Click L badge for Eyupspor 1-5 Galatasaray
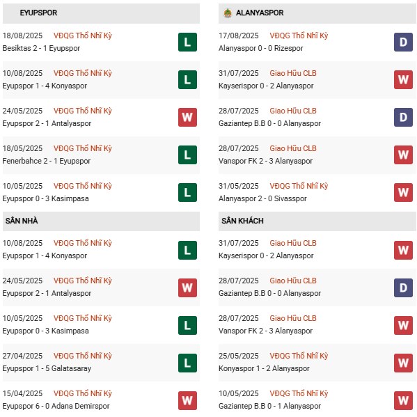This screenshot has width=417, height=417. pos(187,363)
